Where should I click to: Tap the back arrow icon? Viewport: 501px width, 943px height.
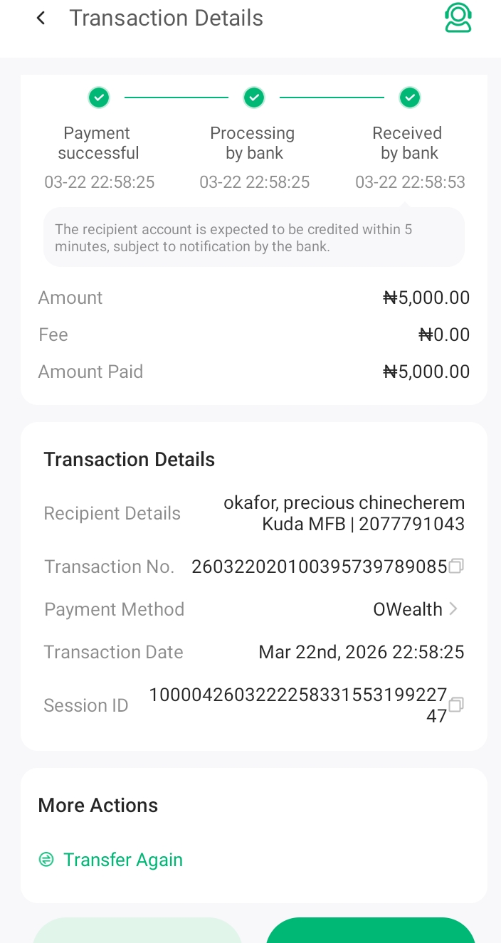click(x=41, y=19)
